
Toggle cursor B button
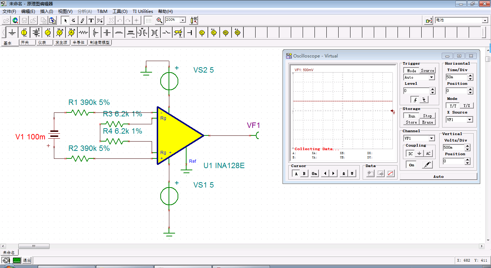pos(304,174)
